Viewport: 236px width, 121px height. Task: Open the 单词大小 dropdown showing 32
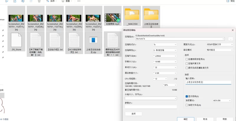click(165, 67)
